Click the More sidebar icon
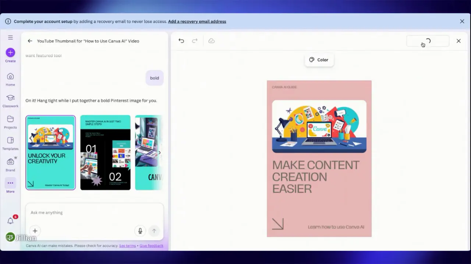The width and height of the screenshot is (471, 264). tap(10, 183)
